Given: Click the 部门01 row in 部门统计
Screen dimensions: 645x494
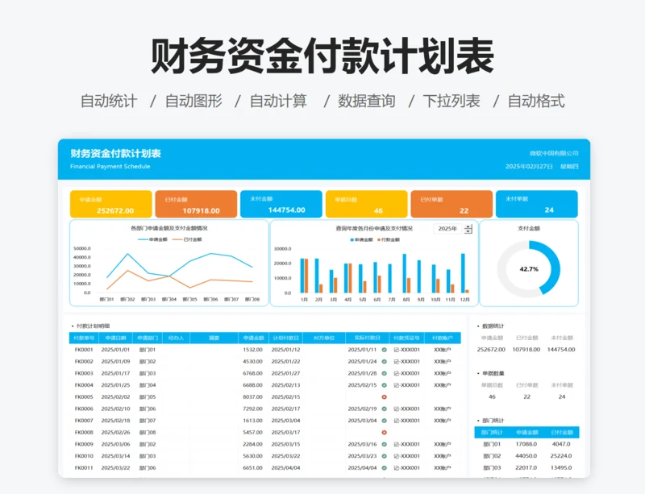Looking at the screenshot, I should tap(527, 444).
